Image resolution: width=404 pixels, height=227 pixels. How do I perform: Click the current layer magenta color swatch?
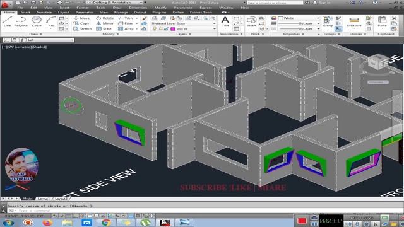tap(173, 29)
